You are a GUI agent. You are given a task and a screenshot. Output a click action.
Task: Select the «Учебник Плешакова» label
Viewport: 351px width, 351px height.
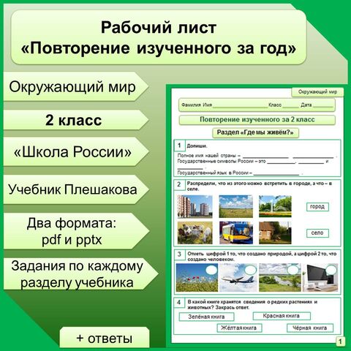click(x=75, y=189)
